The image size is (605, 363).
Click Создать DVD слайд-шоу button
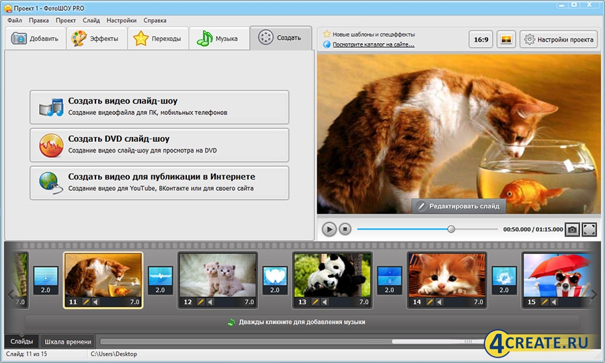(159, 145)
